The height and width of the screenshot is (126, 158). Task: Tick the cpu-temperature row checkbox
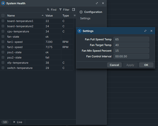pyautogui.click(x=3, y=31)
